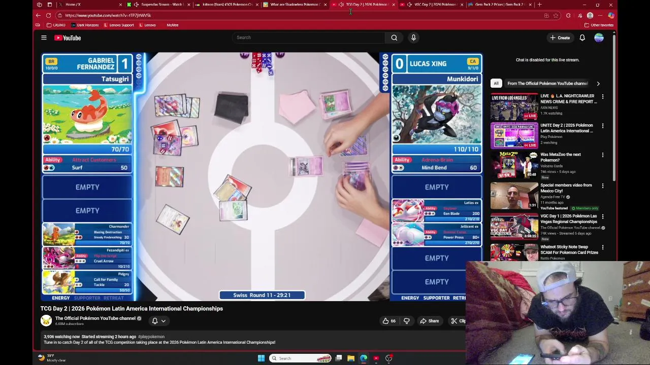Image resolution: width=650 pixels, height=365 pixels.
Task: Share the video
Action: coord(430,321)
